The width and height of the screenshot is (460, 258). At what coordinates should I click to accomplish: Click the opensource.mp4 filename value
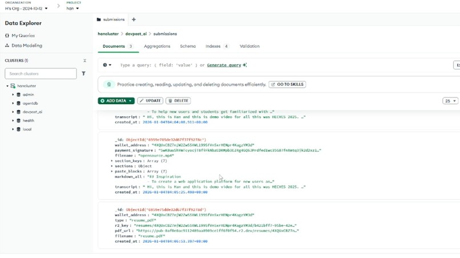coord(156,155)
